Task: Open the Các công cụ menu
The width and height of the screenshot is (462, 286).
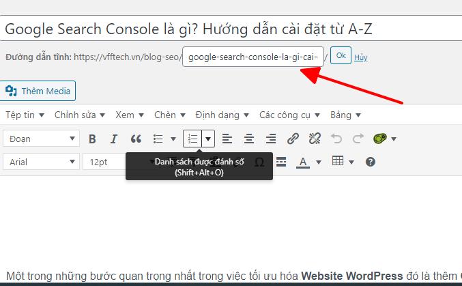Action: (x=289, y=115)
